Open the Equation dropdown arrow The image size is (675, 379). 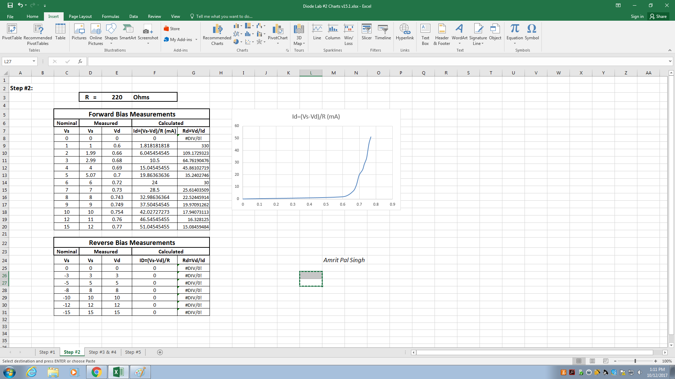click(515, 44)
